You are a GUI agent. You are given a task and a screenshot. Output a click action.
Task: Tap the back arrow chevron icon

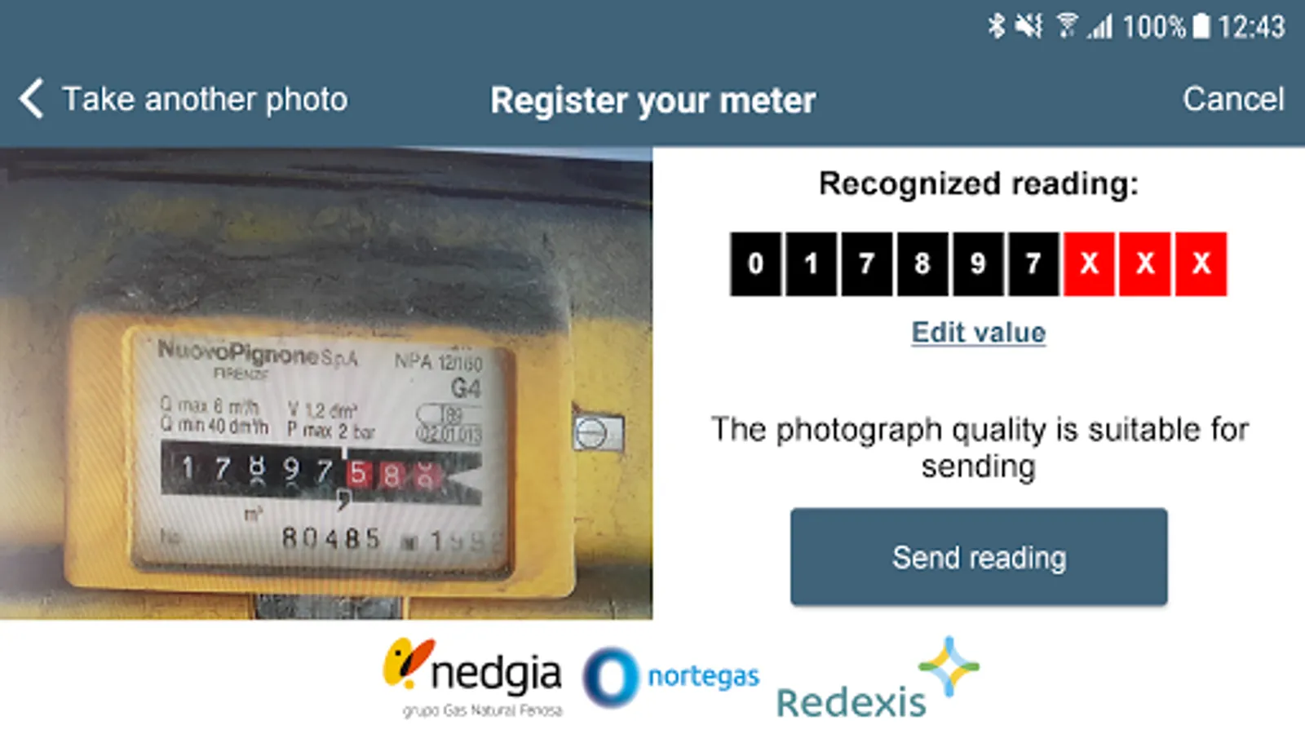(31, 99)
